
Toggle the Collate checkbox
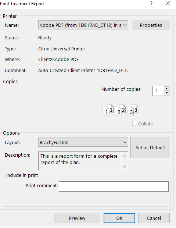pos(134,124)
